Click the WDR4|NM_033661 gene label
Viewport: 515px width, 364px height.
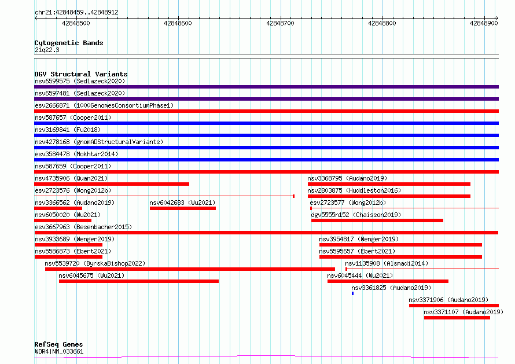pos(59,351)
